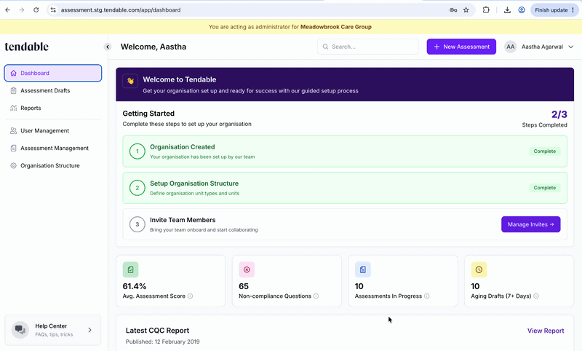Open Dashboard in sidebar
The width and height of the screenshot is (582, 351).
(53, 73)
